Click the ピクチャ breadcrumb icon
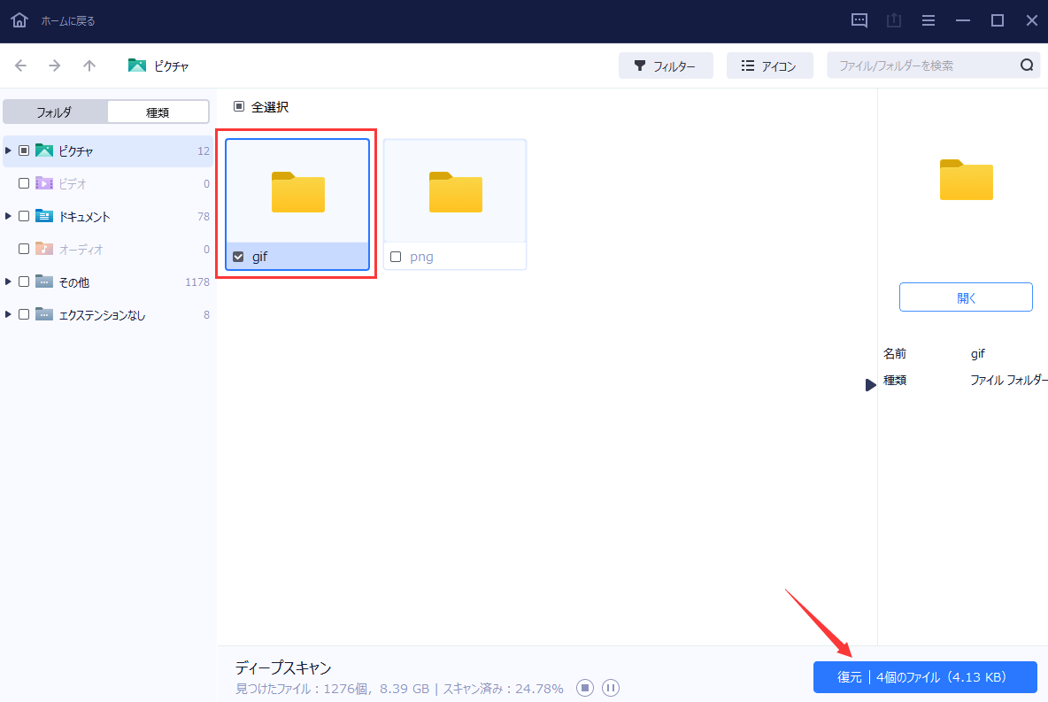Viewport: 1048px width, 702px height. tap(137, 65)
